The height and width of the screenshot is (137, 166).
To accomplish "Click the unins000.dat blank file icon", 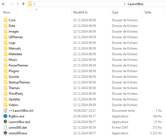I will coord(5,127).
